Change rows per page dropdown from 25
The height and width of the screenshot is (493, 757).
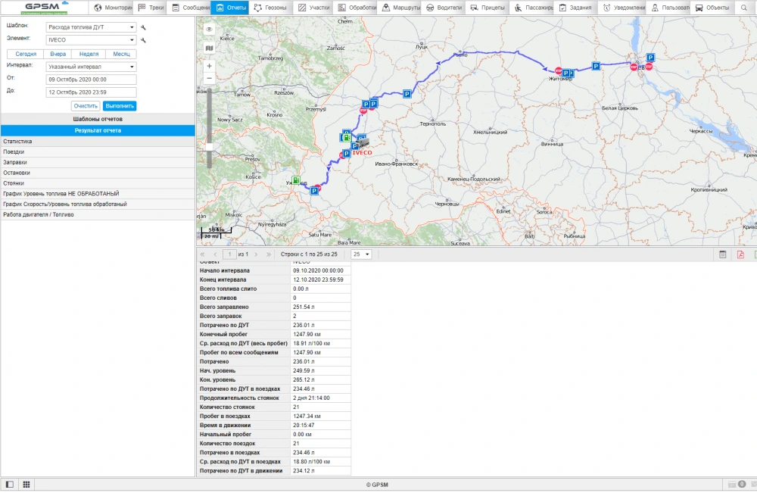(361, 254)
